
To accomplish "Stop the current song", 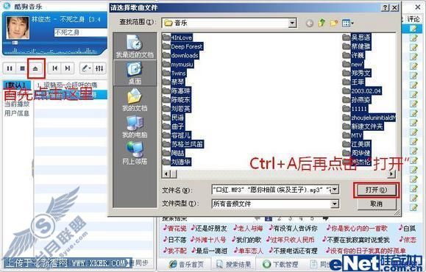I will [23, 68].
